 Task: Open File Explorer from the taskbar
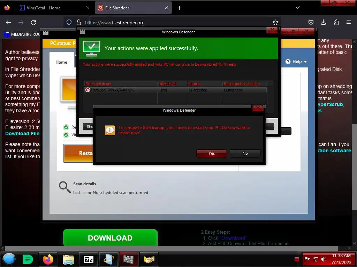pos(68,259)
